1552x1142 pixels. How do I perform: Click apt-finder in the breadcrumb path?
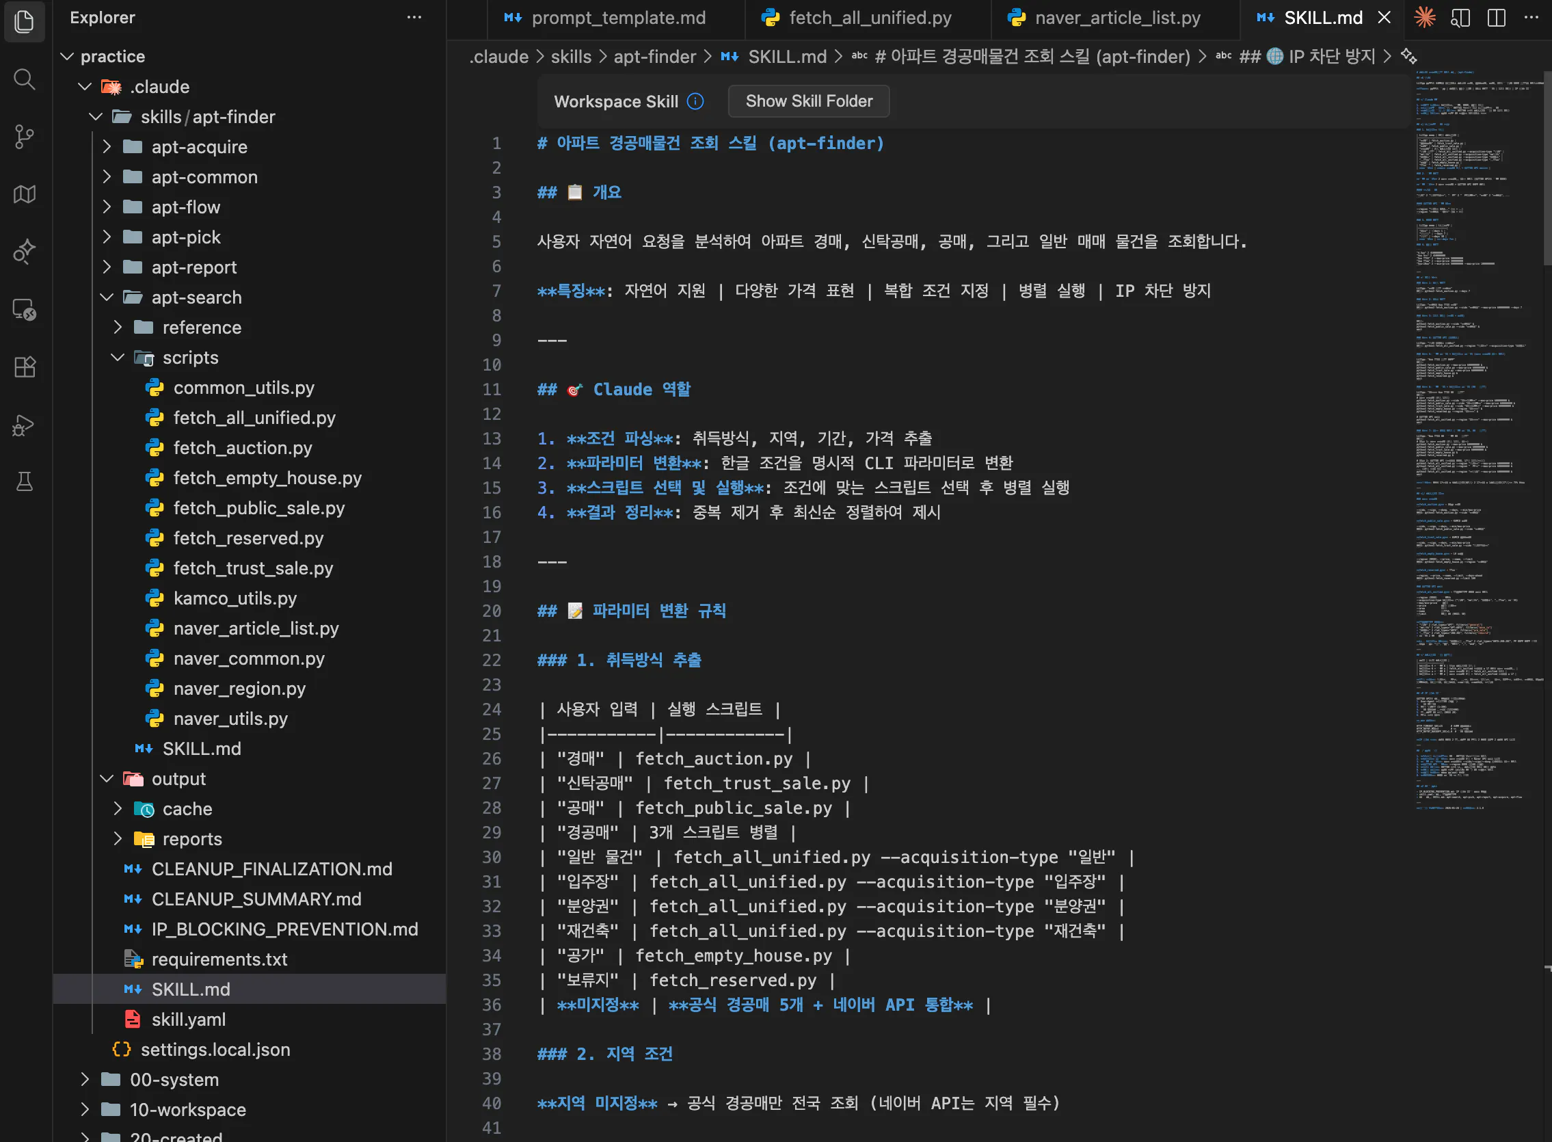654,57
